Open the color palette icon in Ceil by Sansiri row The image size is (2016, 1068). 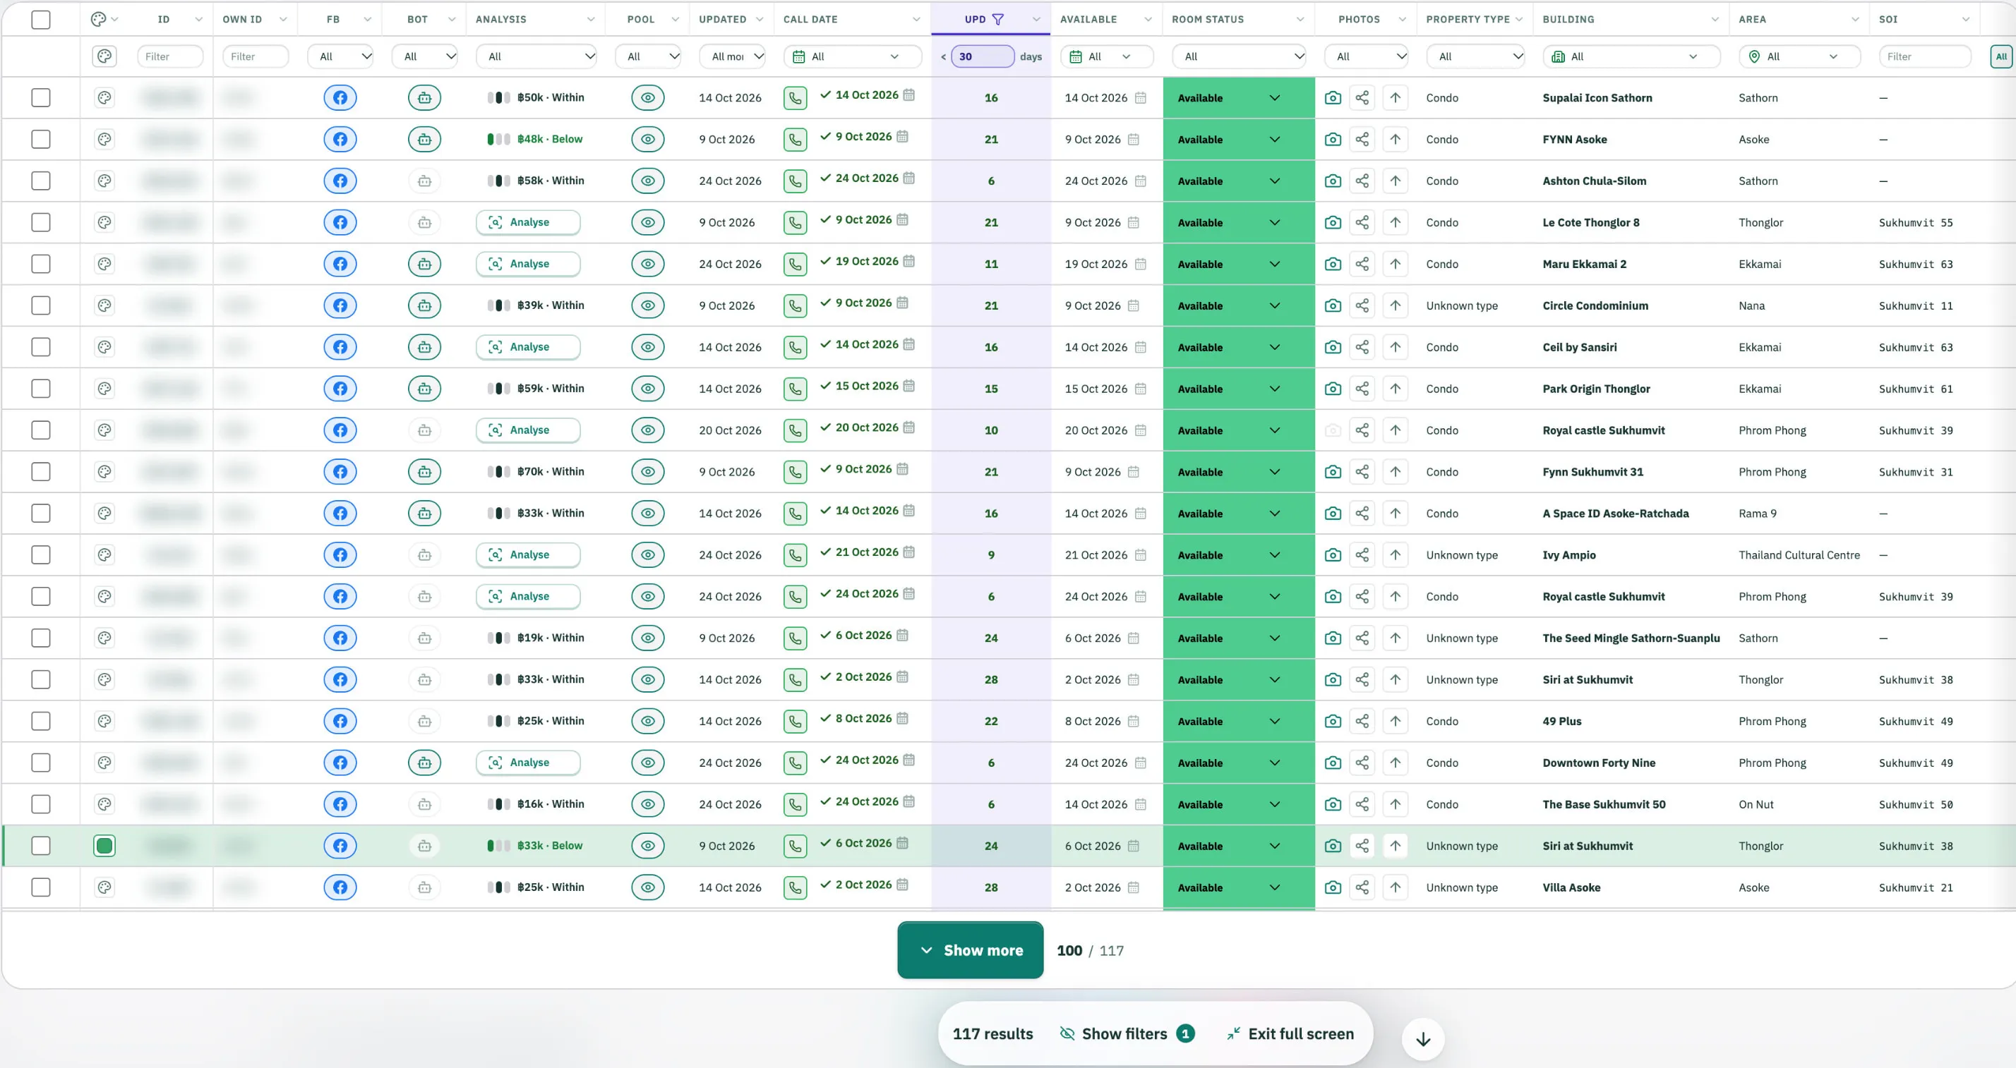point(104,347)
